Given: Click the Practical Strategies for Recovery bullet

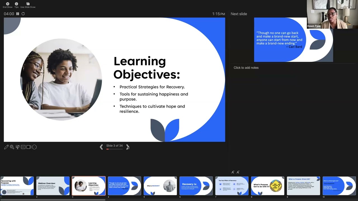Looking at the screenshot, I should point(152,87).
